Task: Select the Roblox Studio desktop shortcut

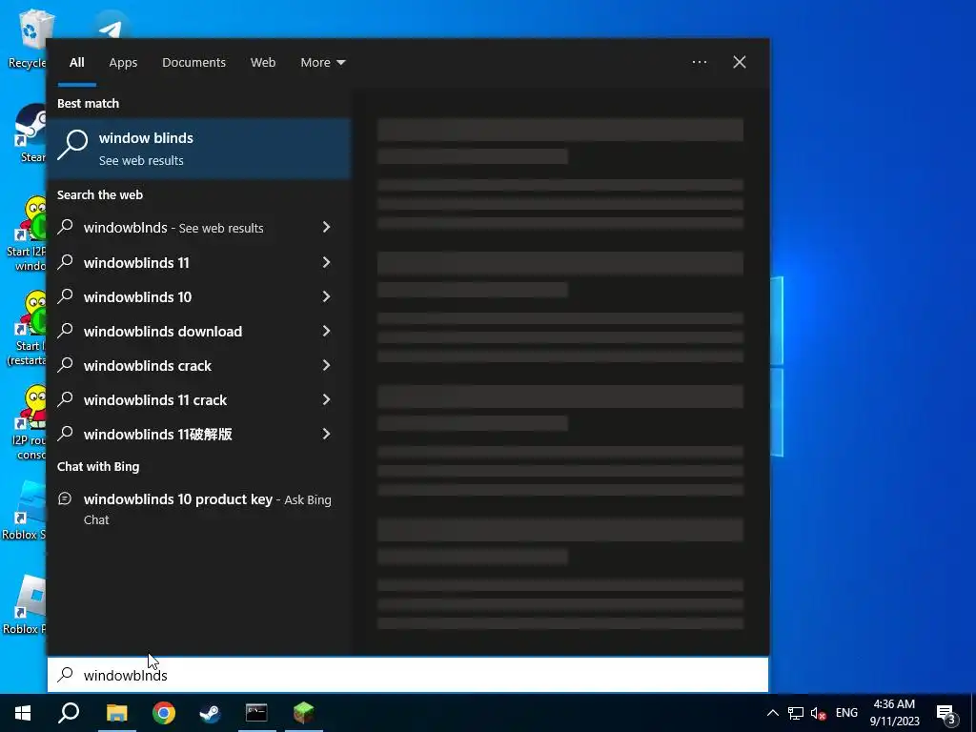Action: click(x=25, y=511)
